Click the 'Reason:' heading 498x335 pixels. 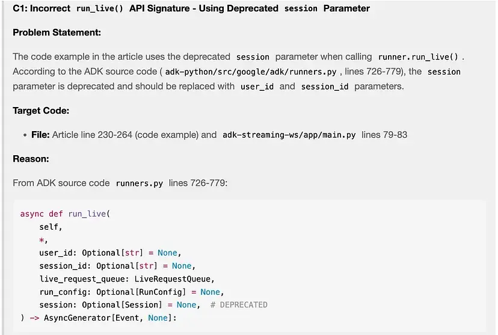(31, 159)
